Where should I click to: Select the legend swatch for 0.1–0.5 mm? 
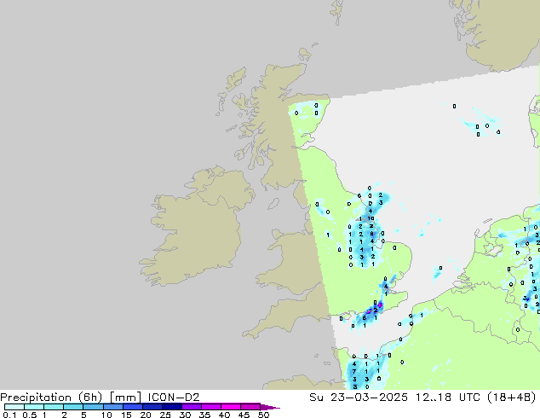pos(14,407)
